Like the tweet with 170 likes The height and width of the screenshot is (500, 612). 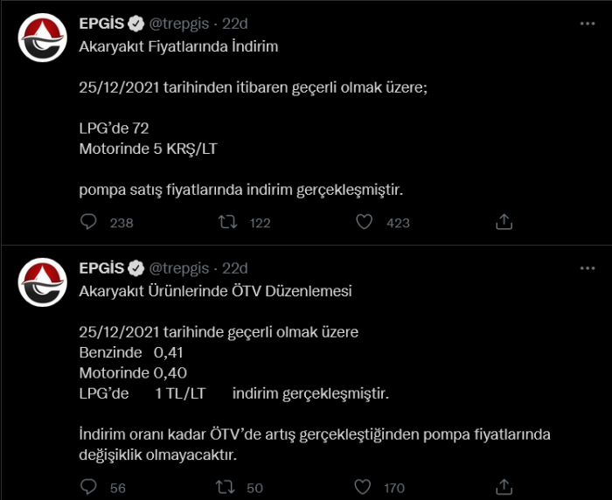365,487
